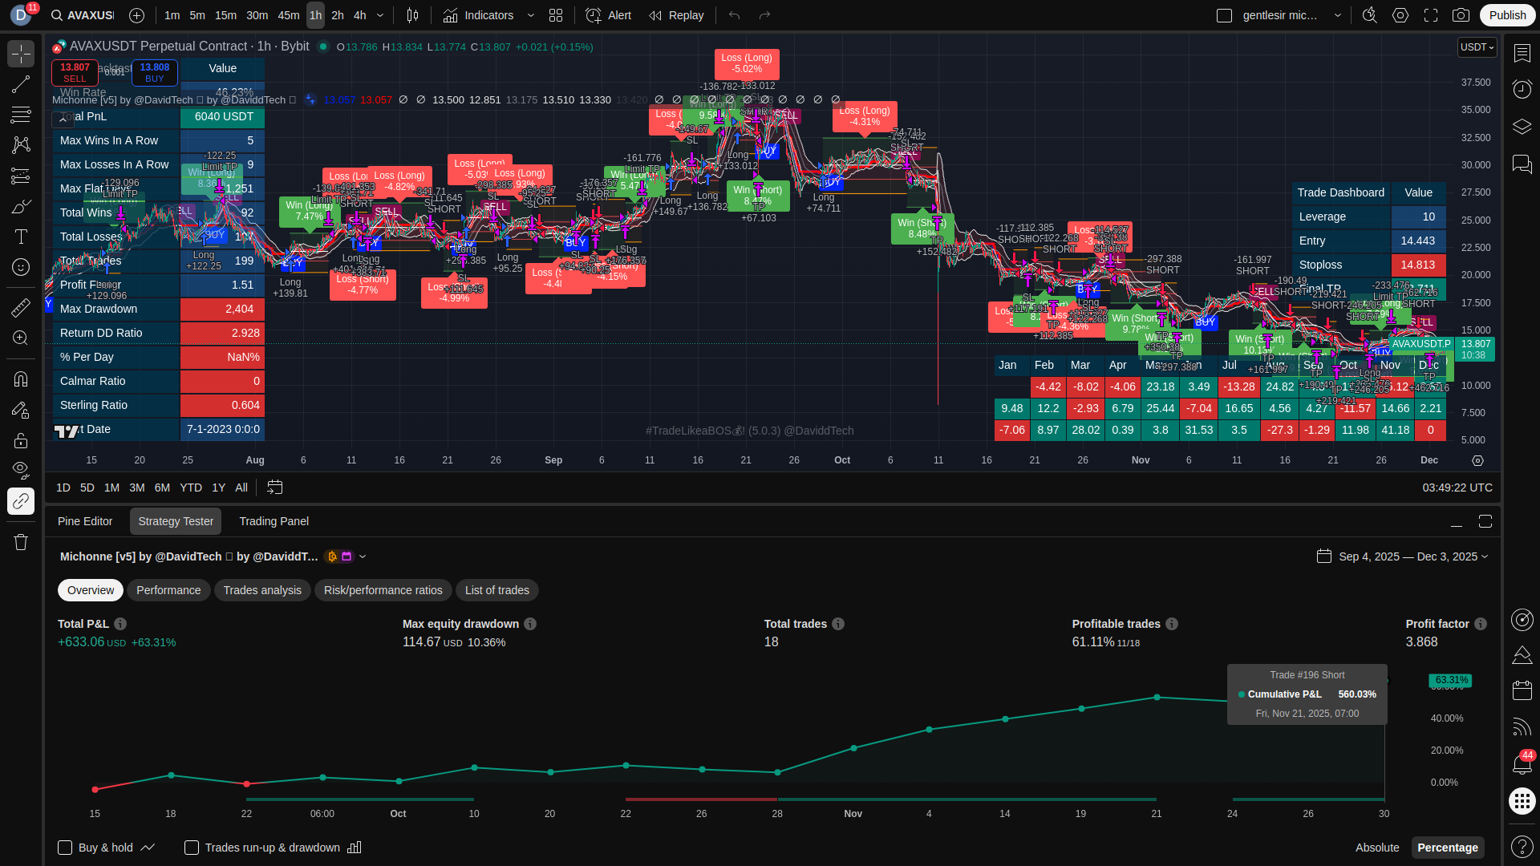1540x866 pixels.
Task: Select the text annotation tool
Action: pyautogui.click(x=21, y=237)
